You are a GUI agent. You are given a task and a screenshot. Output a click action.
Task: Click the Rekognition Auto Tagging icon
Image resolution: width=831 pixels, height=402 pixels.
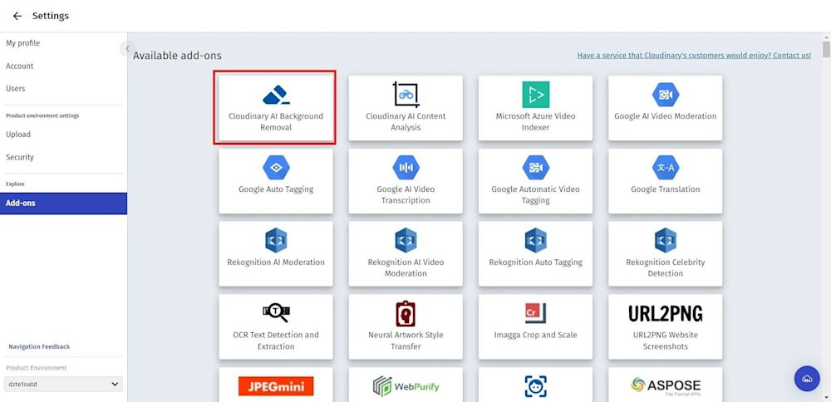(536, 241)
